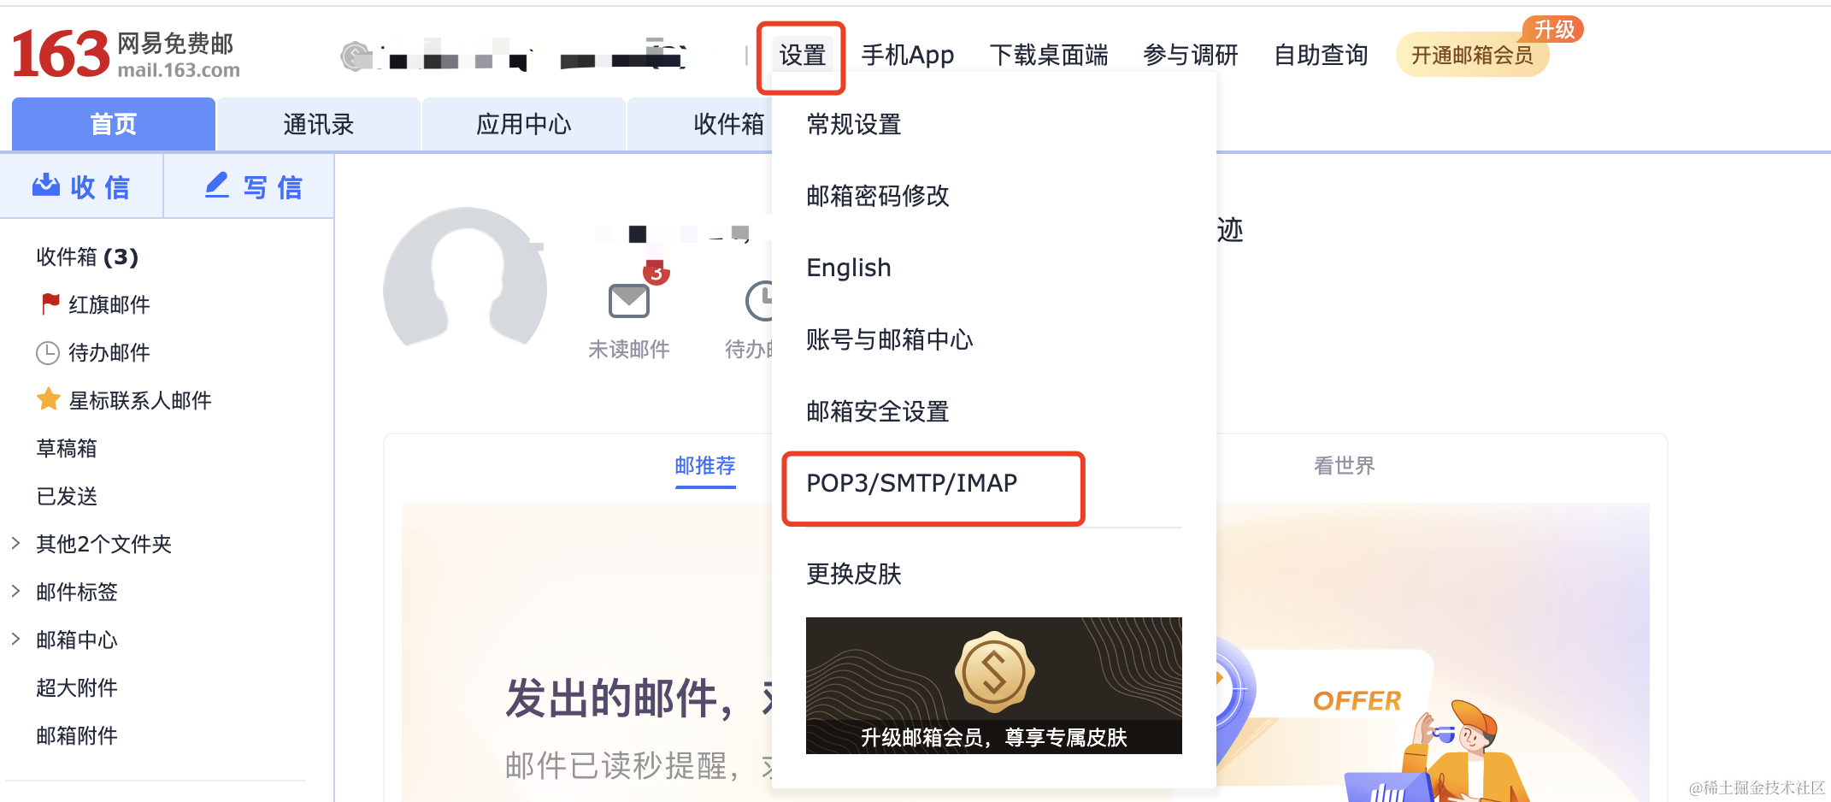Switch to the 通讯录 tab
This screenshot has width=1831, height=802.
317,123
